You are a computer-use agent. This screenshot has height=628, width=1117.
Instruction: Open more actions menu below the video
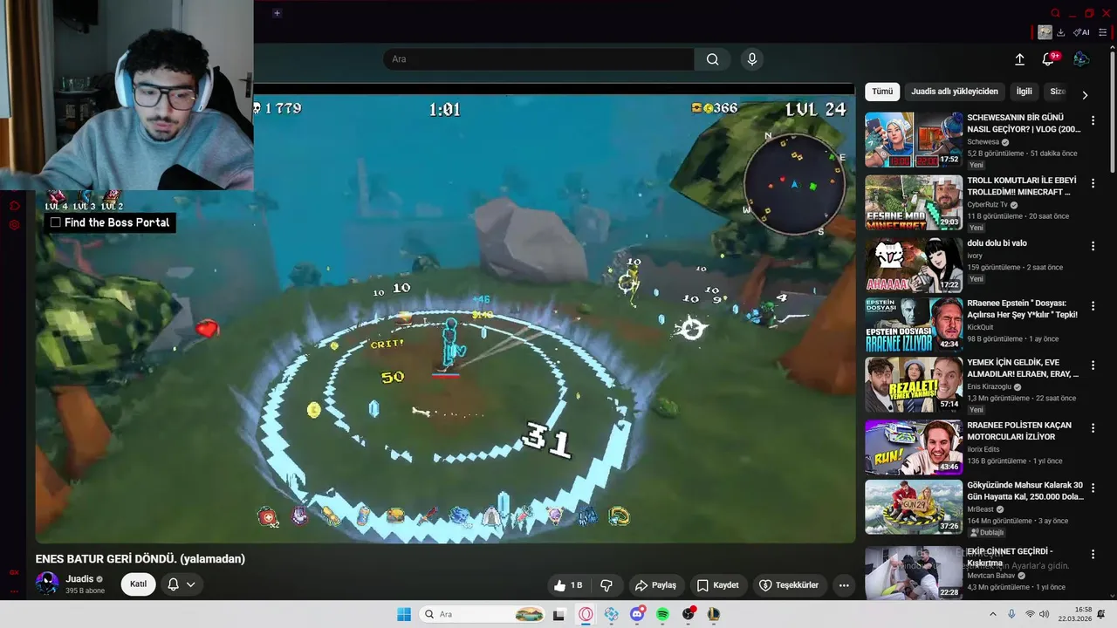coord(844,585)
